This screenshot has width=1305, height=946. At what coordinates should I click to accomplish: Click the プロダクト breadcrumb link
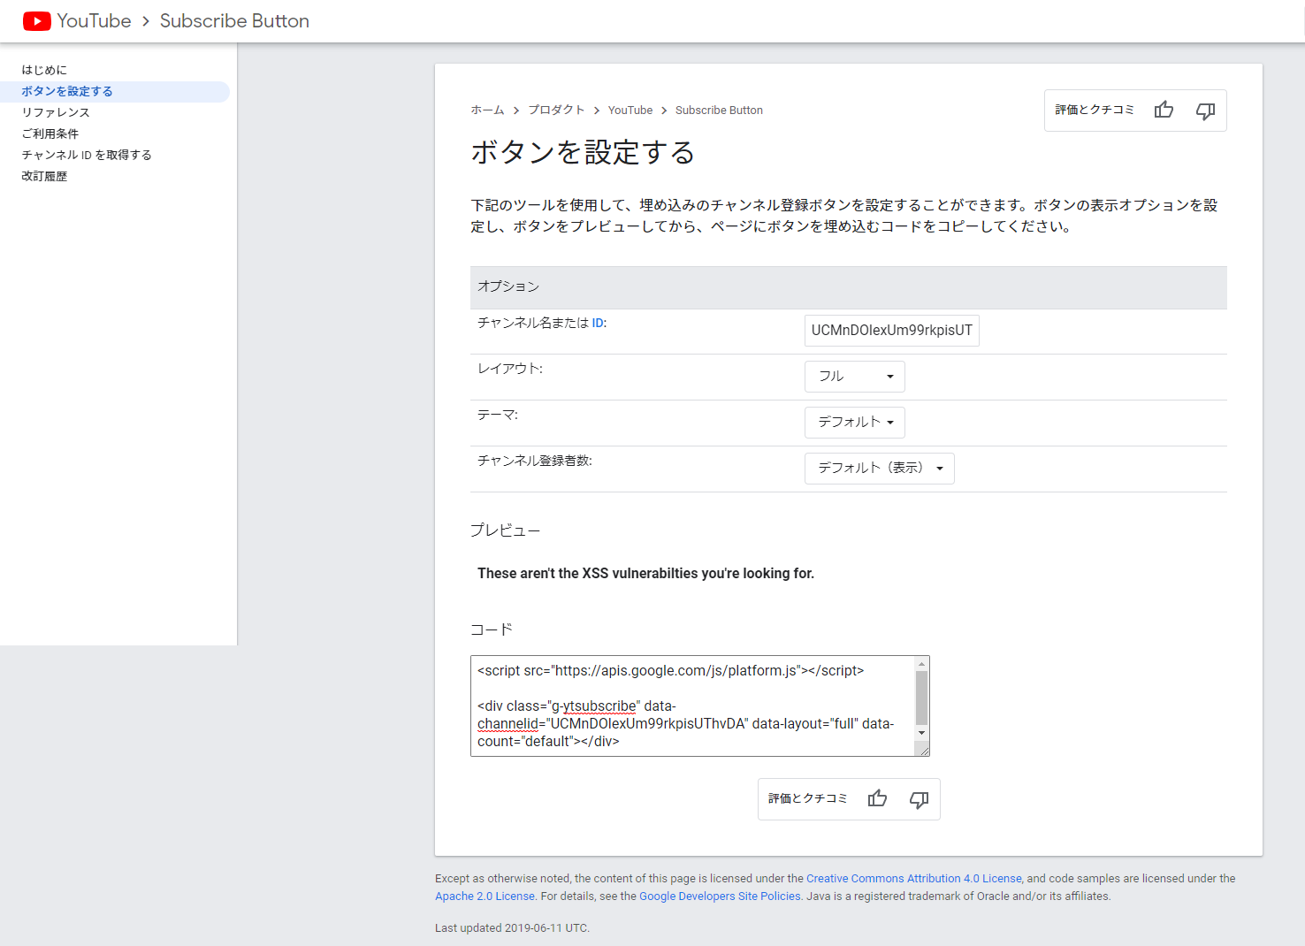point(556,111)
